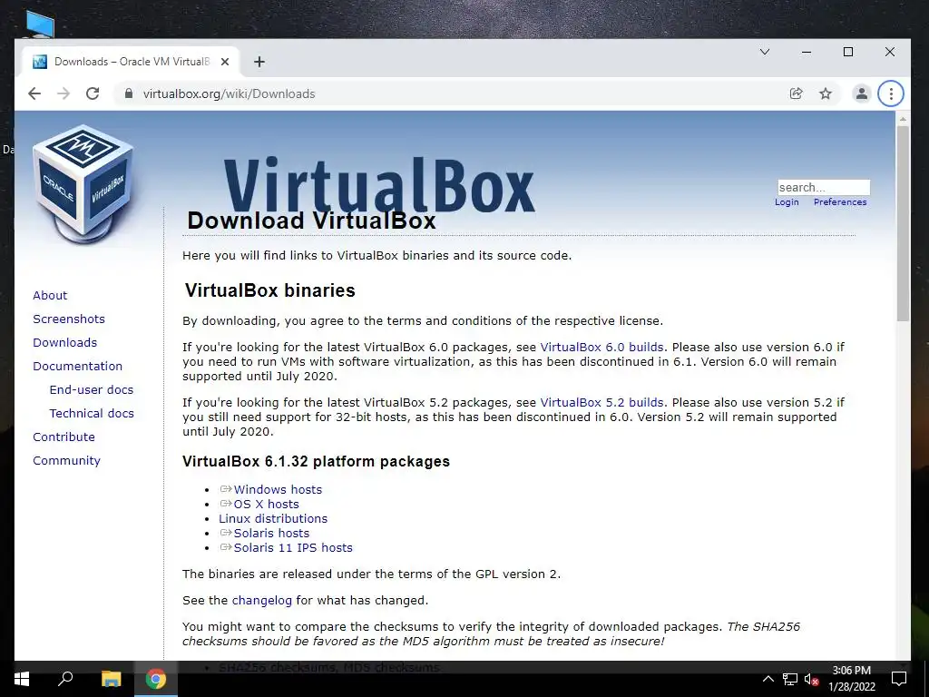929x697 pixels.
Task: Click the VirtualBox cube logo
Action: tap(83, 183)
